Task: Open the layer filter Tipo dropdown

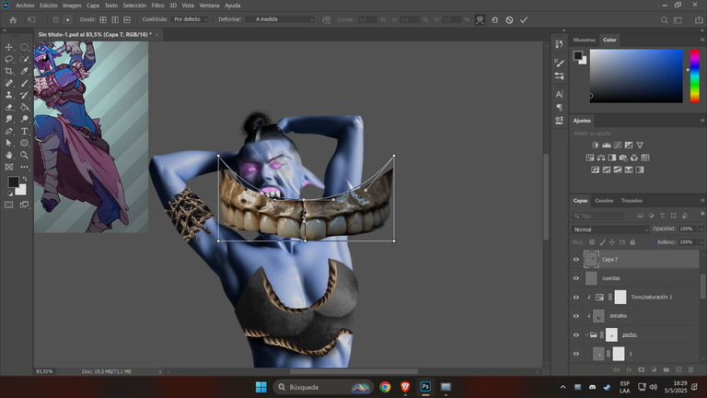Action: click(597, 216)
